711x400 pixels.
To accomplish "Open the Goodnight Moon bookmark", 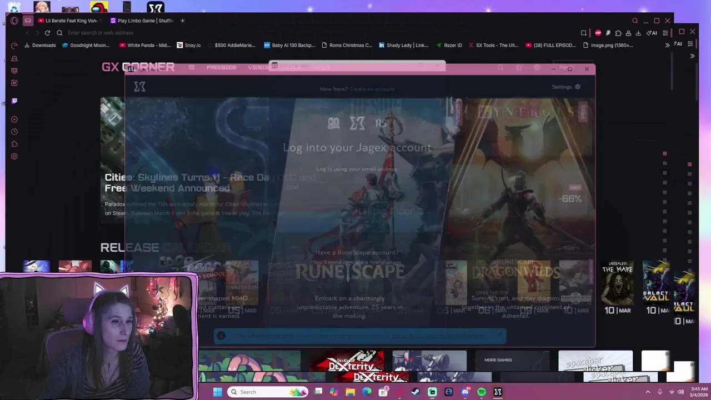I will pos(86,45).
